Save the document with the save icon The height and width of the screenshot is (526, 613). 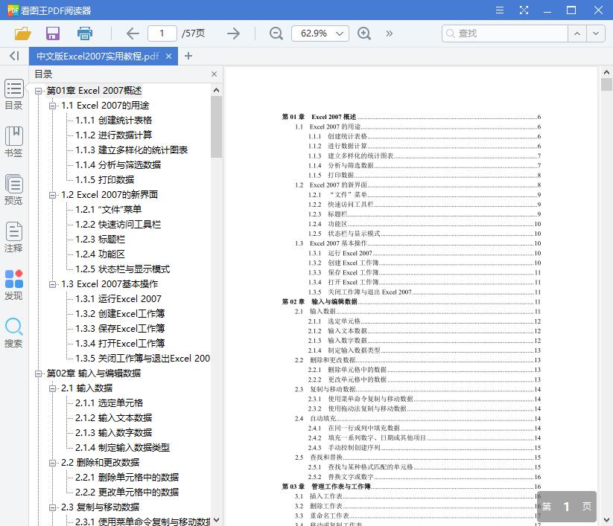pos(52,33)
